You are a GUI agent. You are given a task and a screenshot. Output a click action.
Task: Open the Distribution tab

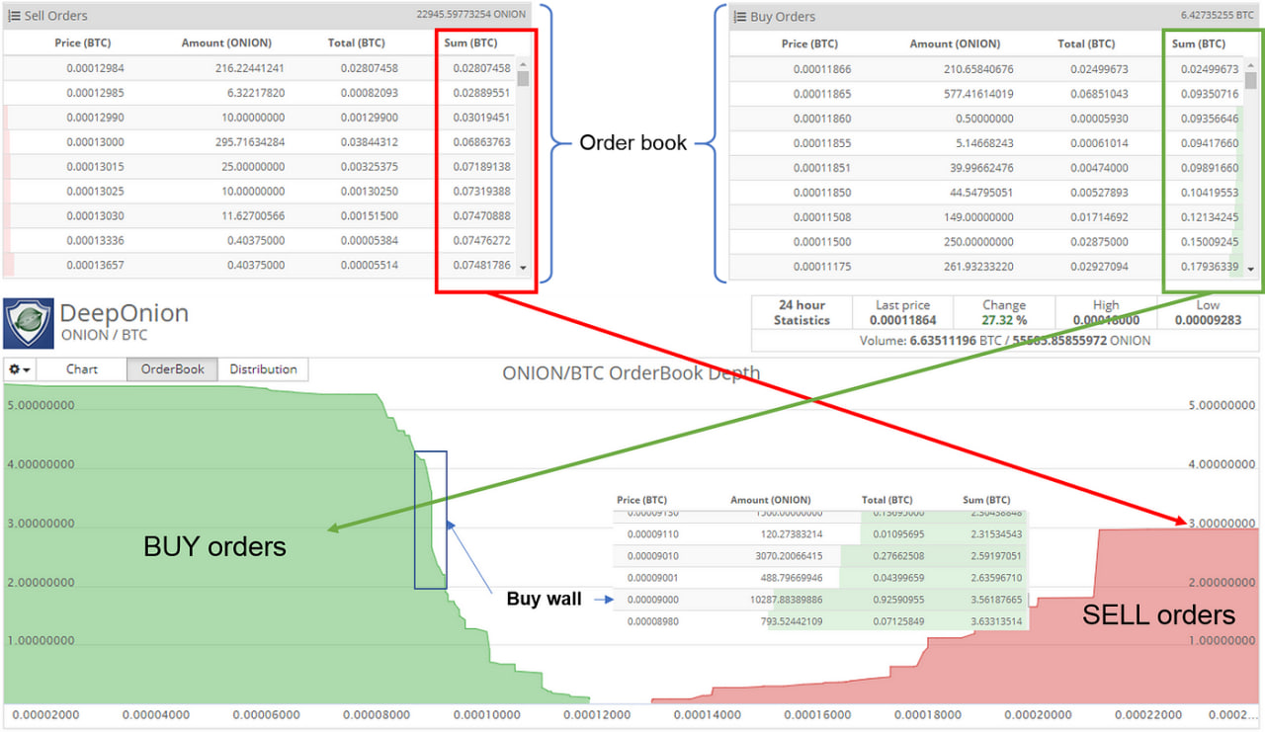pos(263,369)
